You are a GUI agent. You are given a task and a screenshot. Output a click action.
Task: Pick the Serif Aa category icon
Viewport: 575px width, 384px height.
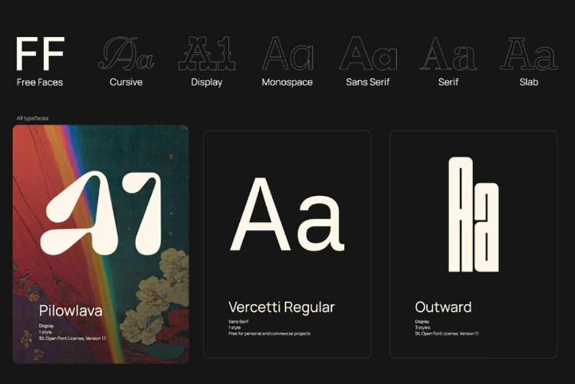pos(448,53)
